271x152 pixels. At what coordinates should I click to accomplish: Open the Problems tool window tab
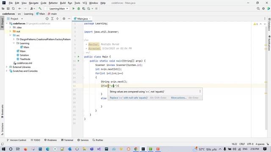coord(50,140)
